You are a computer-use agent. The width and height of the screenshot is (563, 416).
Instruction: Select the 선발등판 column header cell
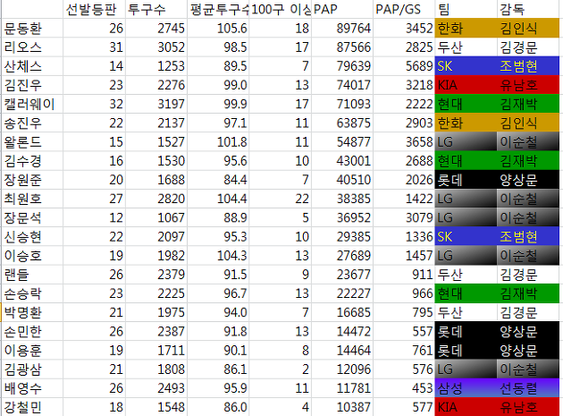[94, 9]
